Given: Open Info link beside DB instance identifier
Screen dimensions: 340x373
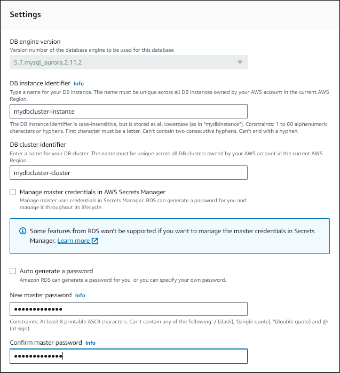Looking at the screenshot, I should tap(78, 83).
